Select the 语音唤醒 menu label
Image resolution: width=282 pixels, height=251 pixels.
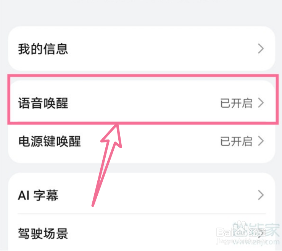43,103
